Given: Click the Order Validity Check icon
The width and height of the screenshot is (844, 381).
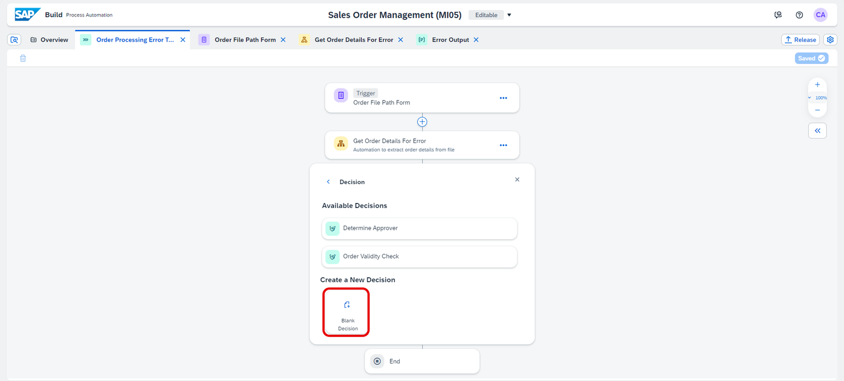Looking at the screenshot, I should 333,257.
